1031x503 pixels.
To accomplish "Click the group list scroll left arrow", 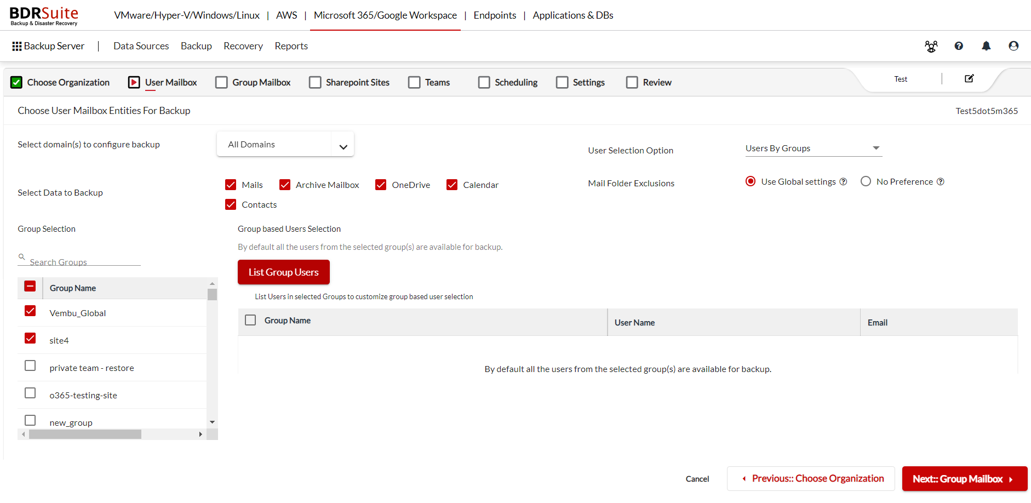I will [x=23, y=434].
